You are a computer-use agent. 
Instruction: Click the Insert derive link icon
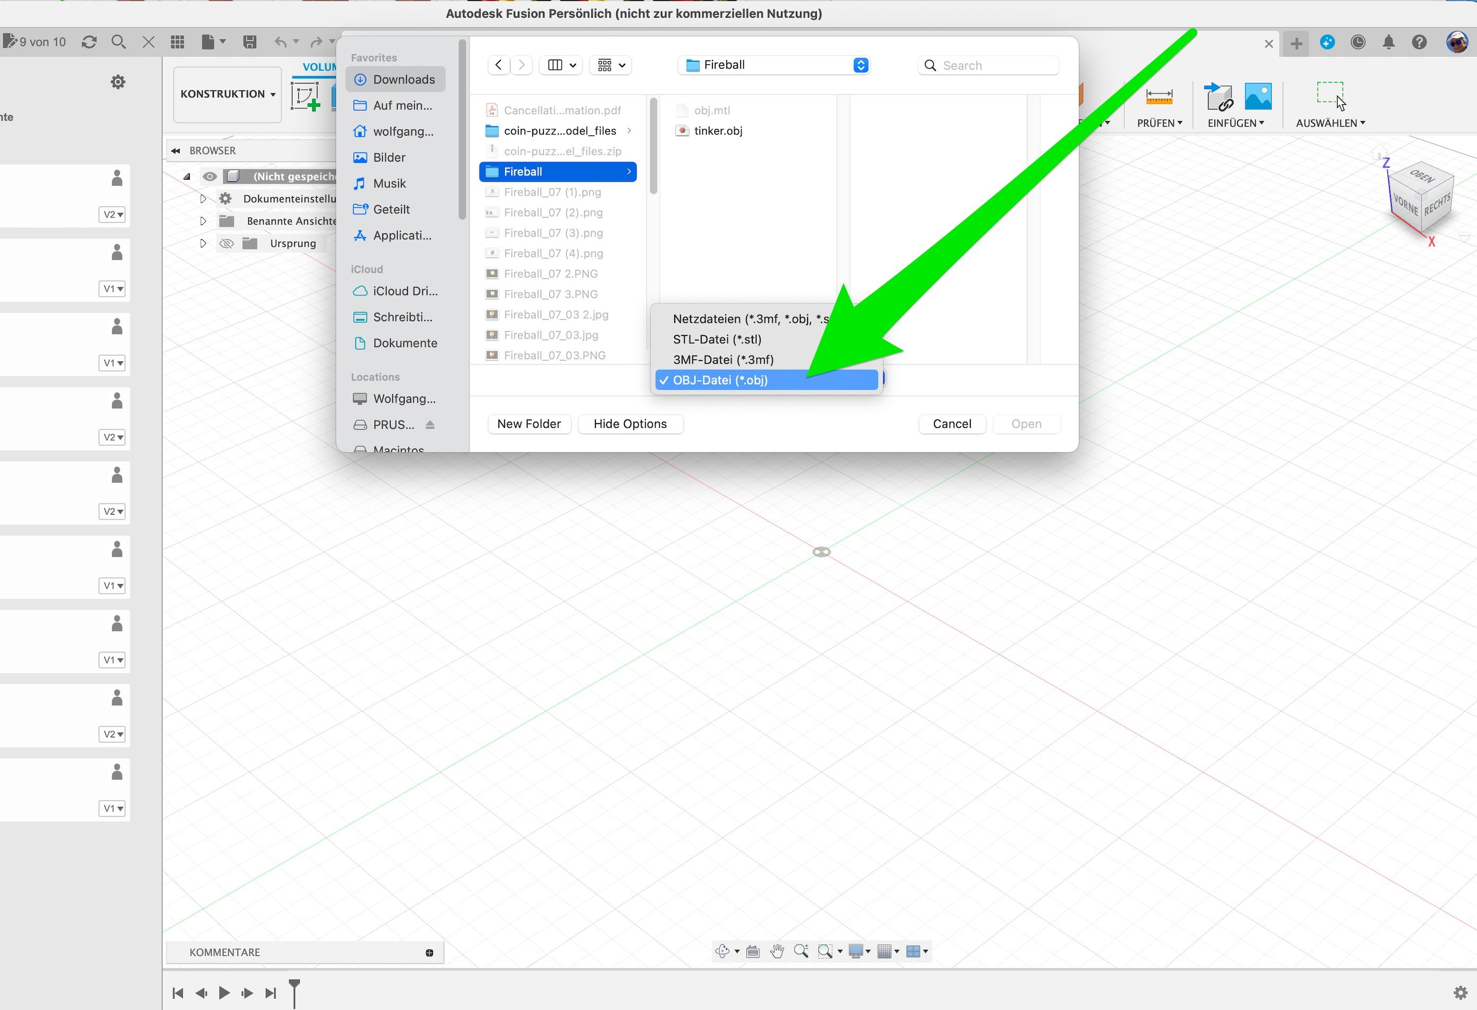pos(1219,97)
